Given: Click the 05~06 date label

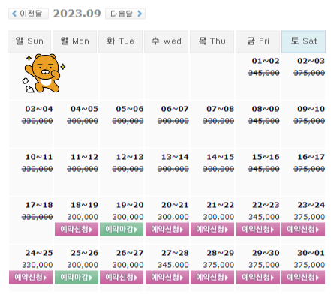Looking at the screenshot, I should click(x=130, y=109).
